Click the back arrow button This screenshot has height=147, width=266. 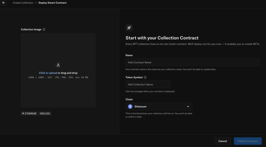pyautogui.click(x=4, y=3)
